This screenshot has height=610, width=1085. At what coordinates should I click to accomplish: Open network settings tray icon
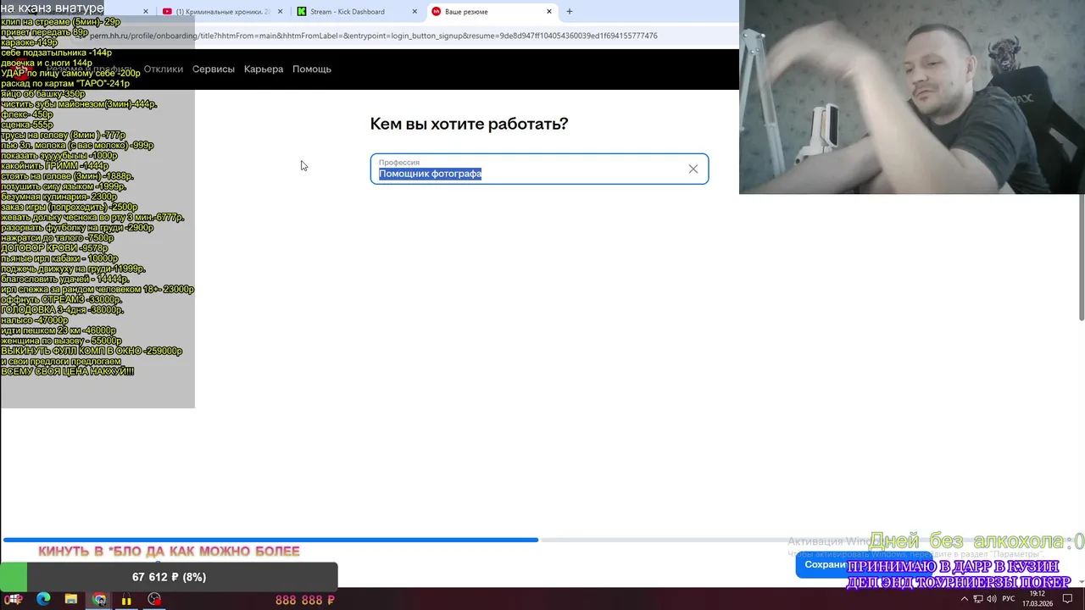tap(978, 599)
